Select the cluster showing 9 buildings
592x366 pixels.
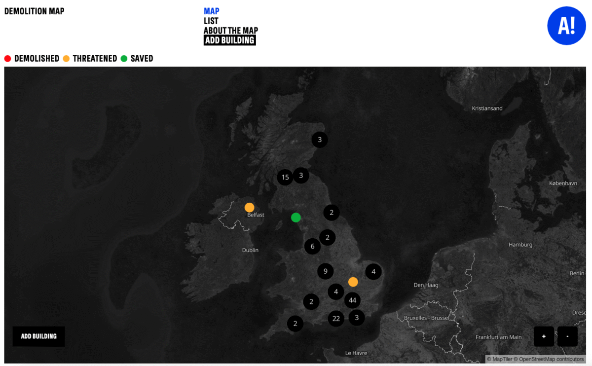tap(325, 271)
